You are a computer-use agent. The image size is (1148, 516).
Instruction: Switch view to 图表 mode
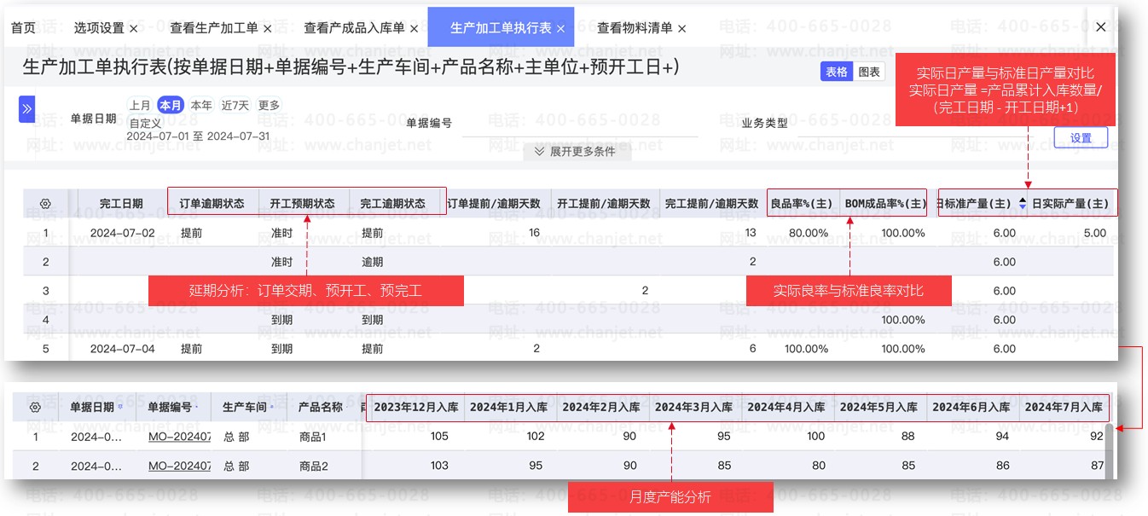click(x=869, y=72)
